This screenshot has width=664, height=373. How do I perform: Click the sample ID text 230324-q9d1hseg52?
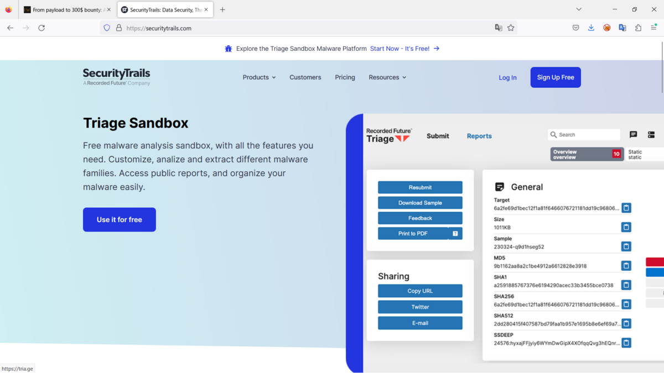[x=519, y=247]
